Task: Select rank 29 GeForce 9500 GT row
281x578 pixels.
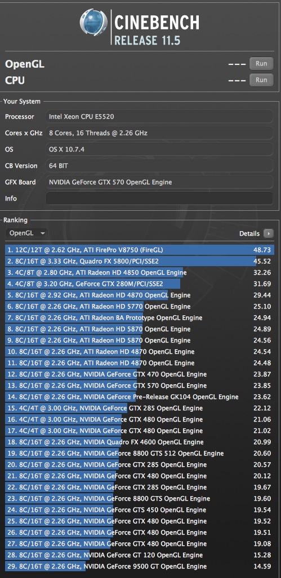Action: coord(140,566)
